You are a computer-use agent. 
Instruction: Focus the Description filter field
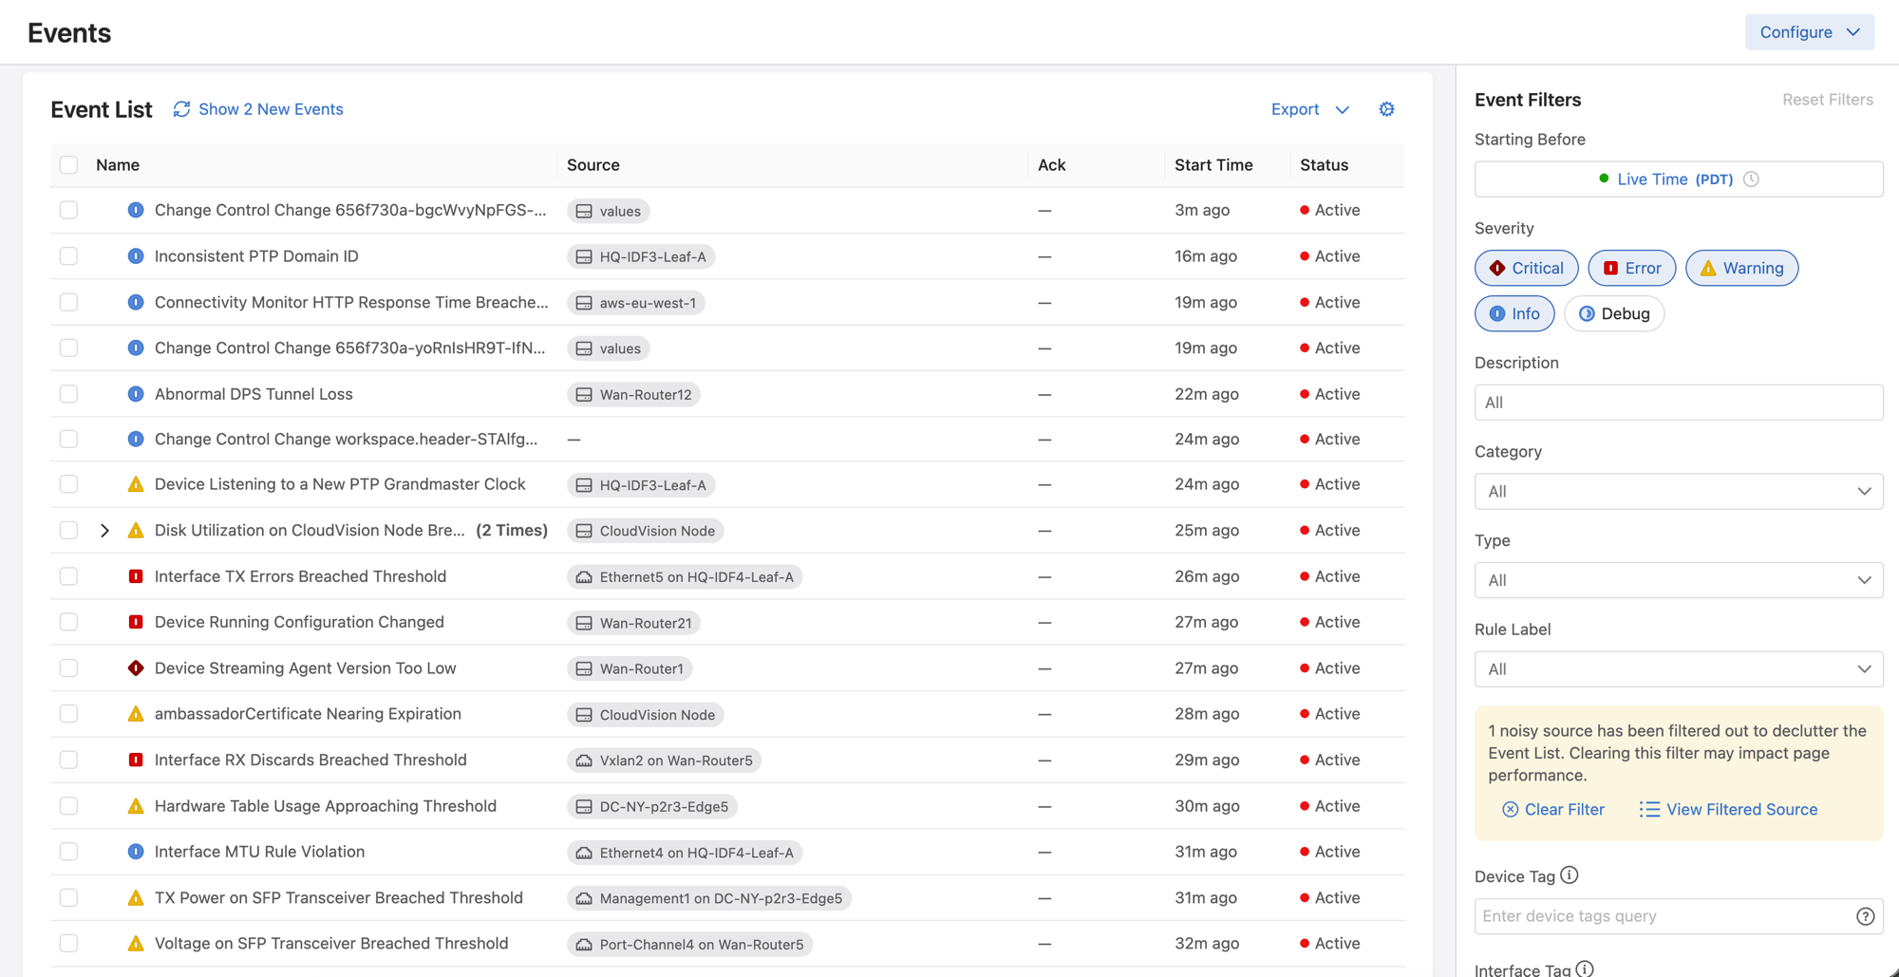[1678, 403]
